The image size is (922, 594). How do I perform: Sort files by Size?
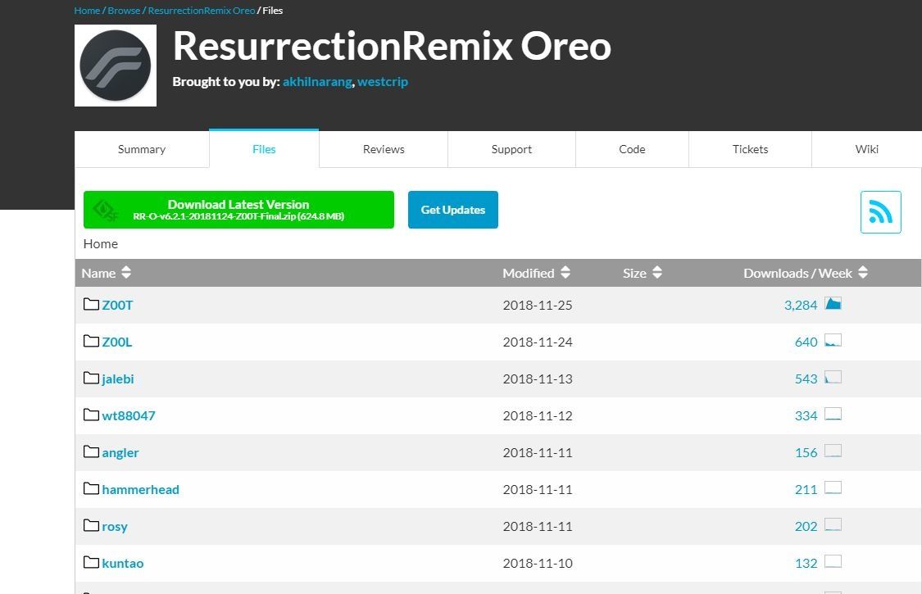click(643, 273)
